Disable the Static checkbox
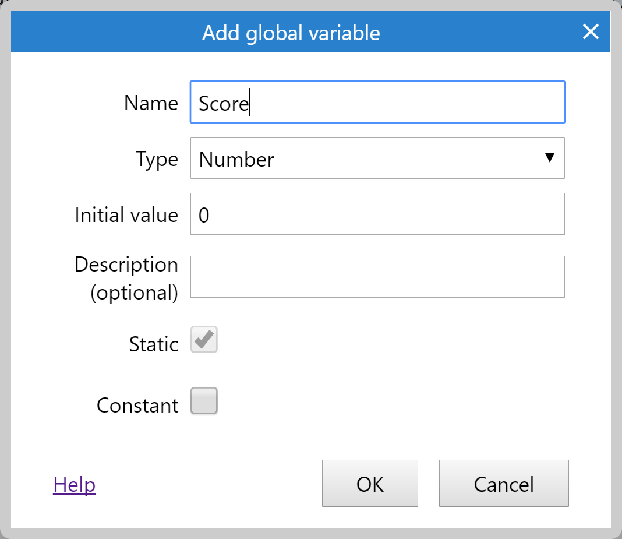Viewport: 622px width, 539px height. click(x=203, y=340)
